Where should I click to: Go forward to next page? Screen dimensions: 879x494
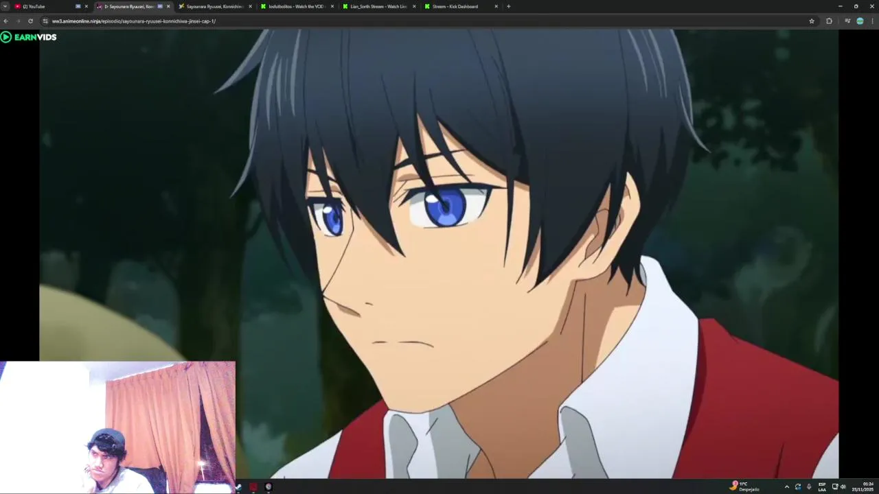tap(18, 21)
